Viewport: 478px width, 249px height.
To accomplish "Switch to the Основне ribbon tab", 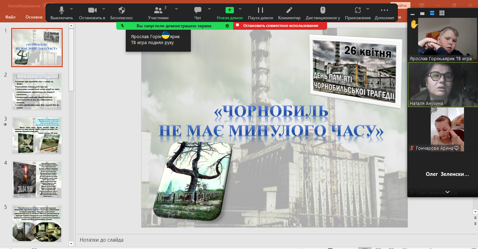I will (34, 17).
